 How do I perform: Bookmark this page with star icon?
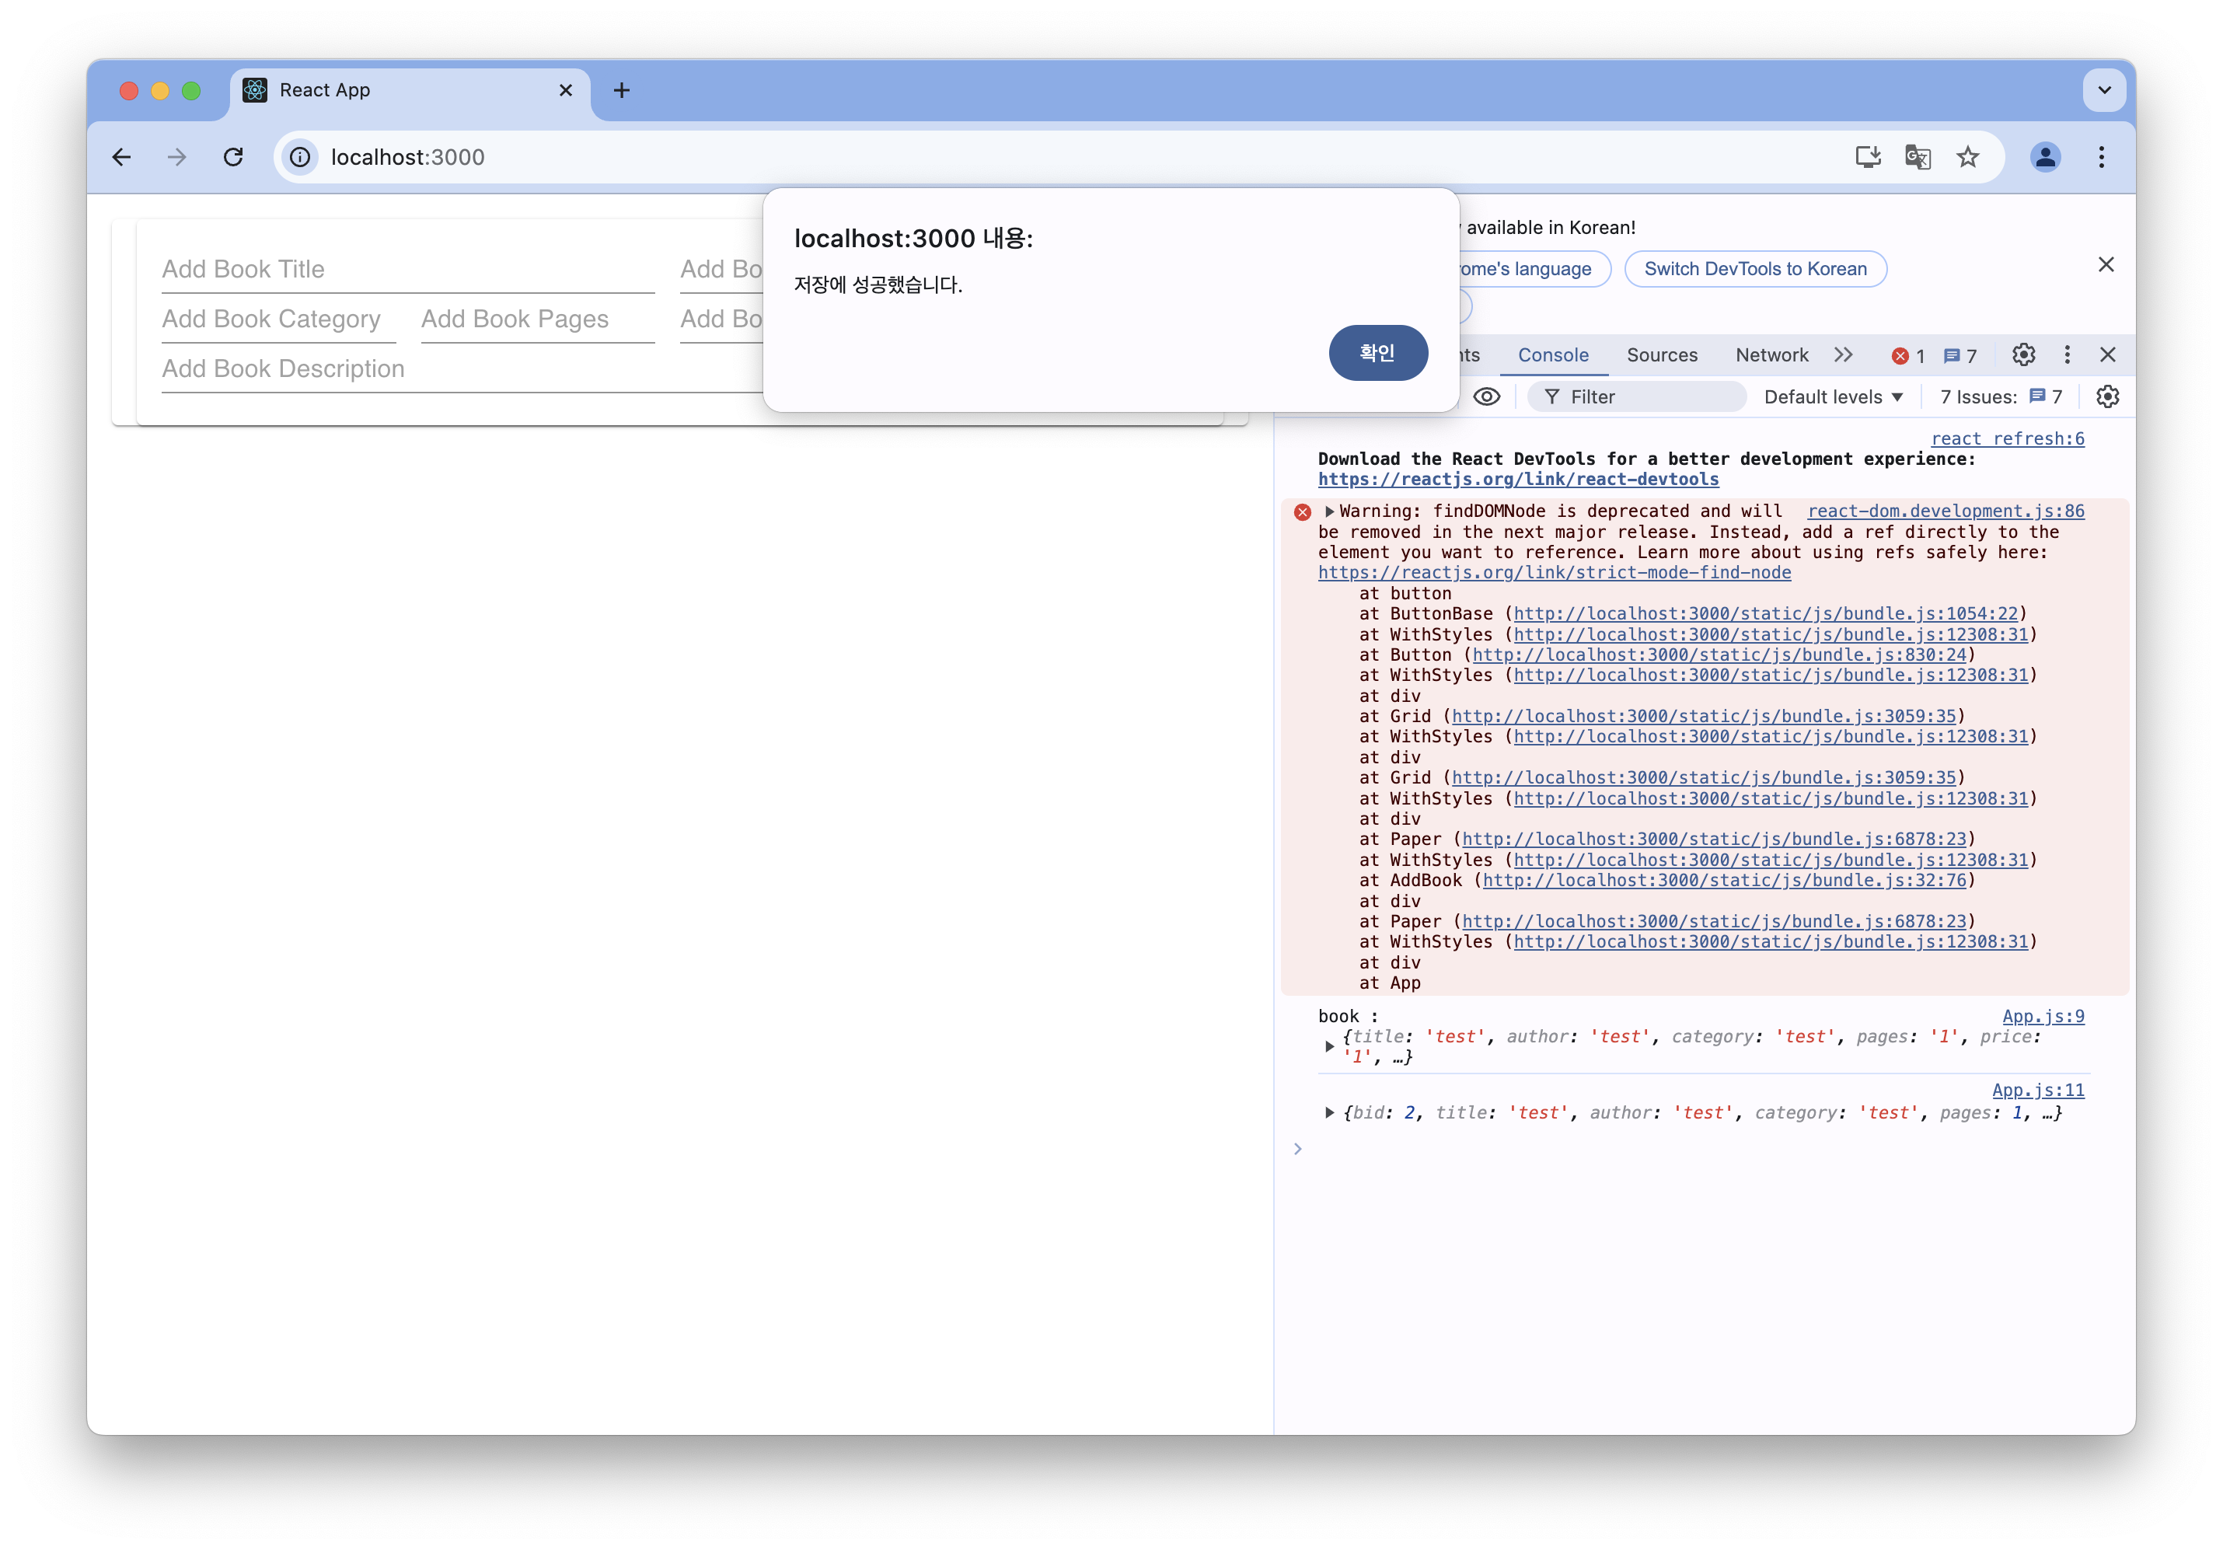tap(1967, 157)
